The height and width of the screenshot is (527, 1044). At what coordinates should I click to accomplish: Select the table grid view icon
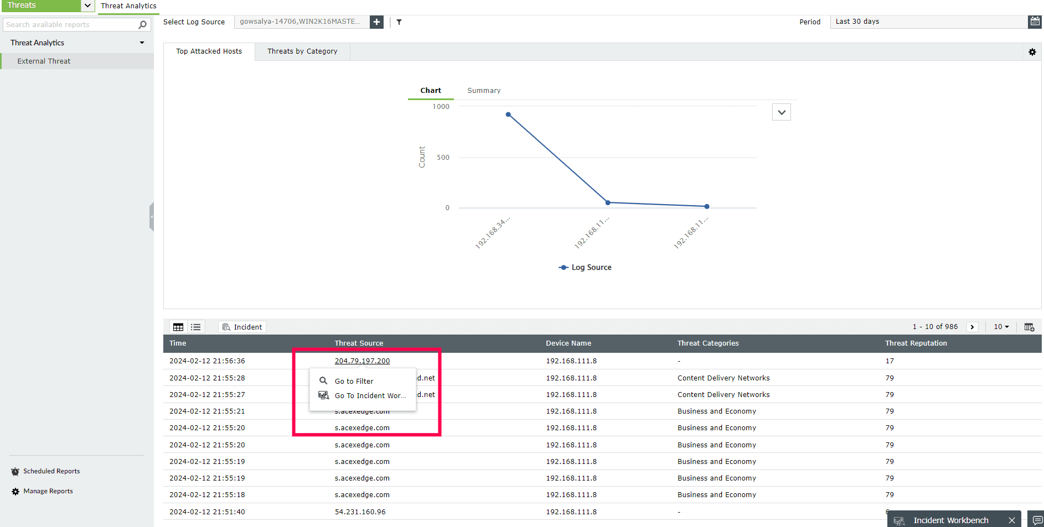[x=178, y=327]
